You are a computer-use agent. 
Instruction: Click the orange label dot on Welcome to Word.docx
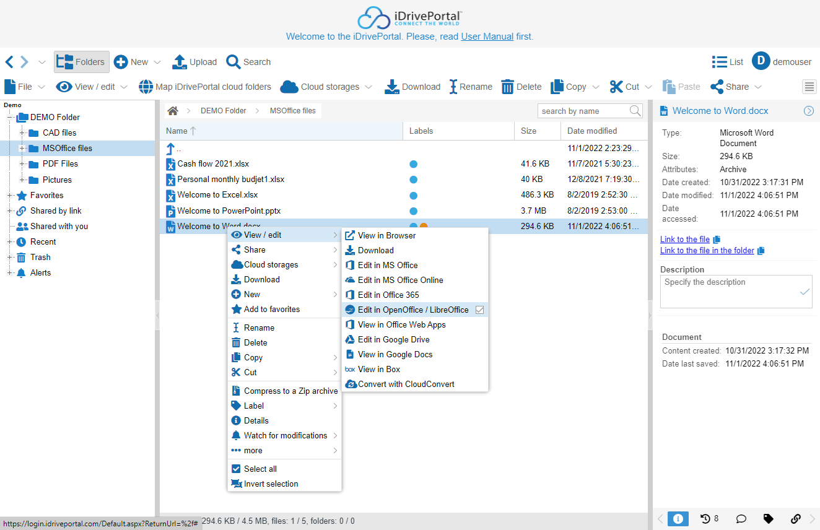[424, 227]
